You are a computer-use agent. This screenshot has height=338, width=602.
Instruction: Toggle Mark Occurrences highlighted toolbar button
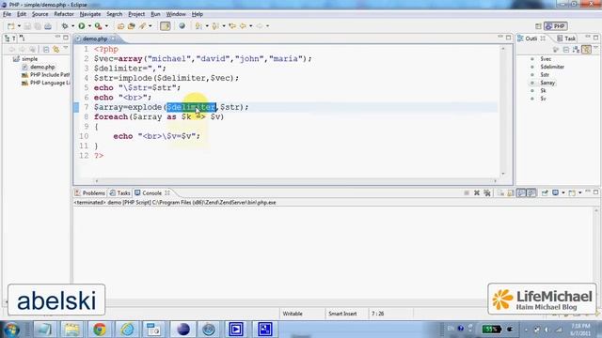tap(166, 26)
